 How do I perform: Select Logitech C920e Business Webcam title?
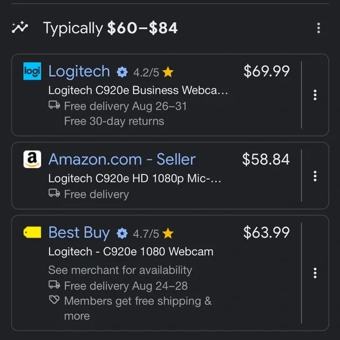(x=138, y=90)
